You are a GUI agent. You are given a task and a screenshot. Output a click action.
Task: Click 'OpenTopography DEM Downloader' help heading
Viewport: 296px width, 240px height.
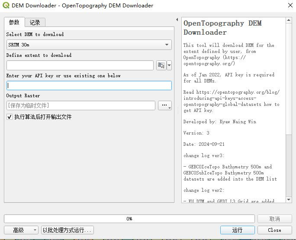pos(223,28)
